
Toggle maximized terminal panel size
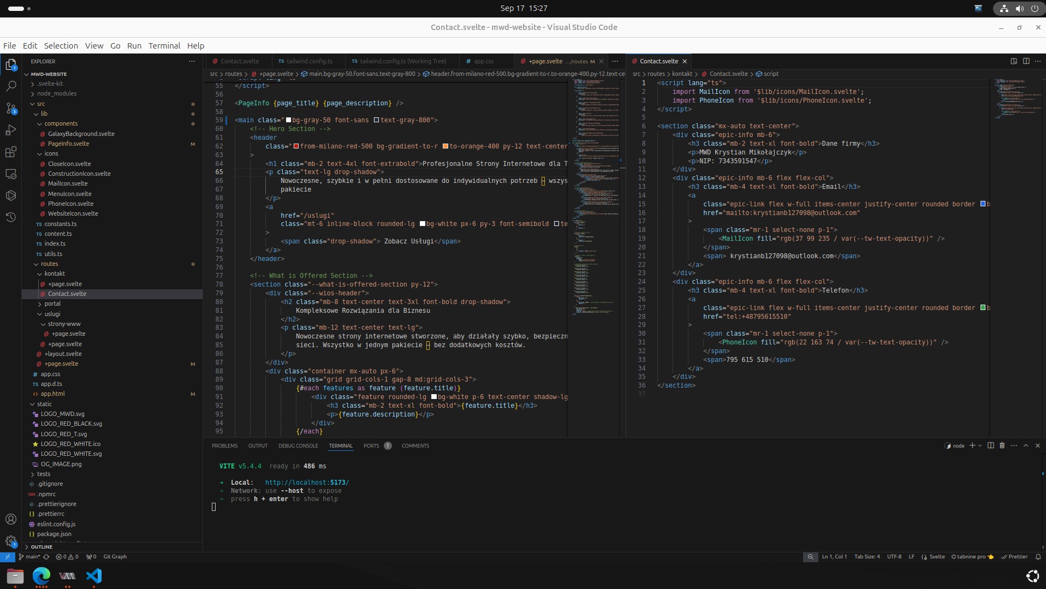click(x=1026, y=445)
